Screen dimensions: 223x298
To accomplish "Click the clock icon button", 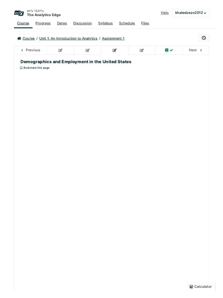I will click(x=204, y=38).
